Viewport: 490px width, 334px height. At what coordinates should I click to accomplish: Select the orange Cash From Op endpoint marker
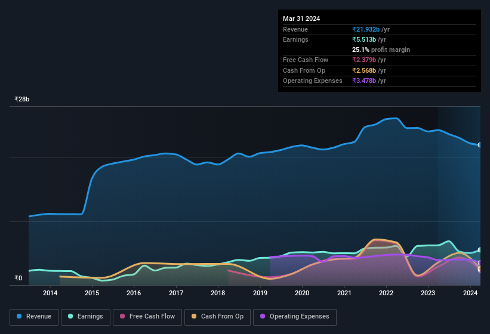(x=480, y=269)
